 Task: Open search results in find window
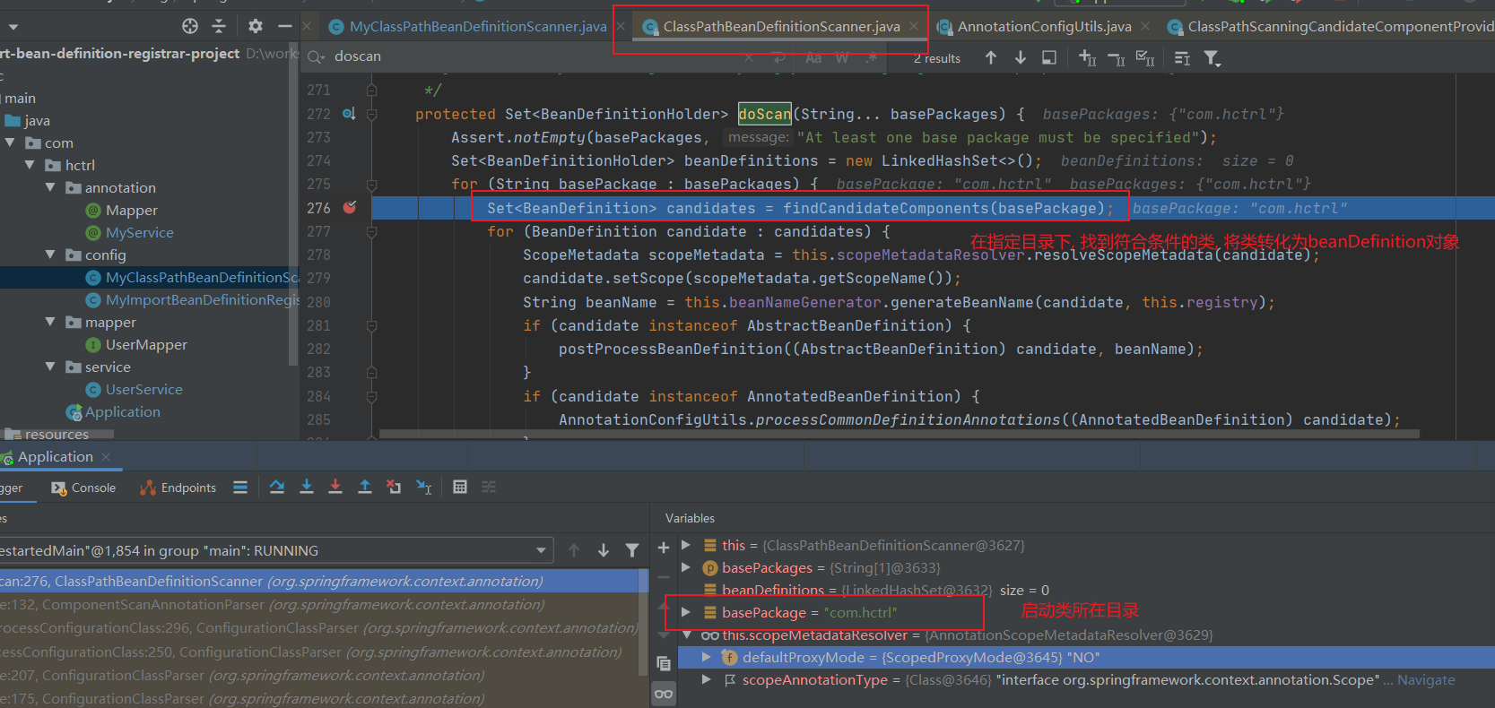pos(1049,57)
